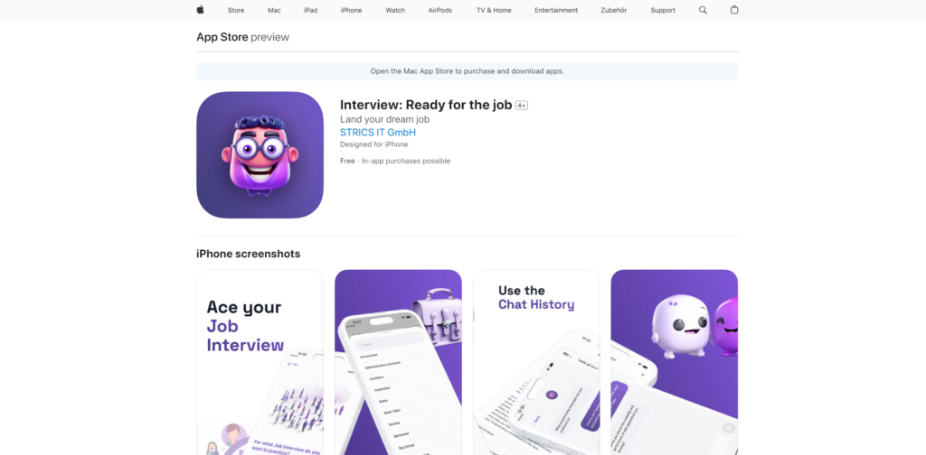Open the shopping bag icon
This screenshot has width=926, height=455.
pos(734,9)
